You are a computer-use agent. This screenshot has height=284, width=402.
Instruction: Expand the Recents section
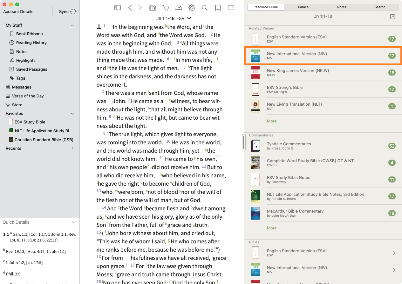pos(72,148)
